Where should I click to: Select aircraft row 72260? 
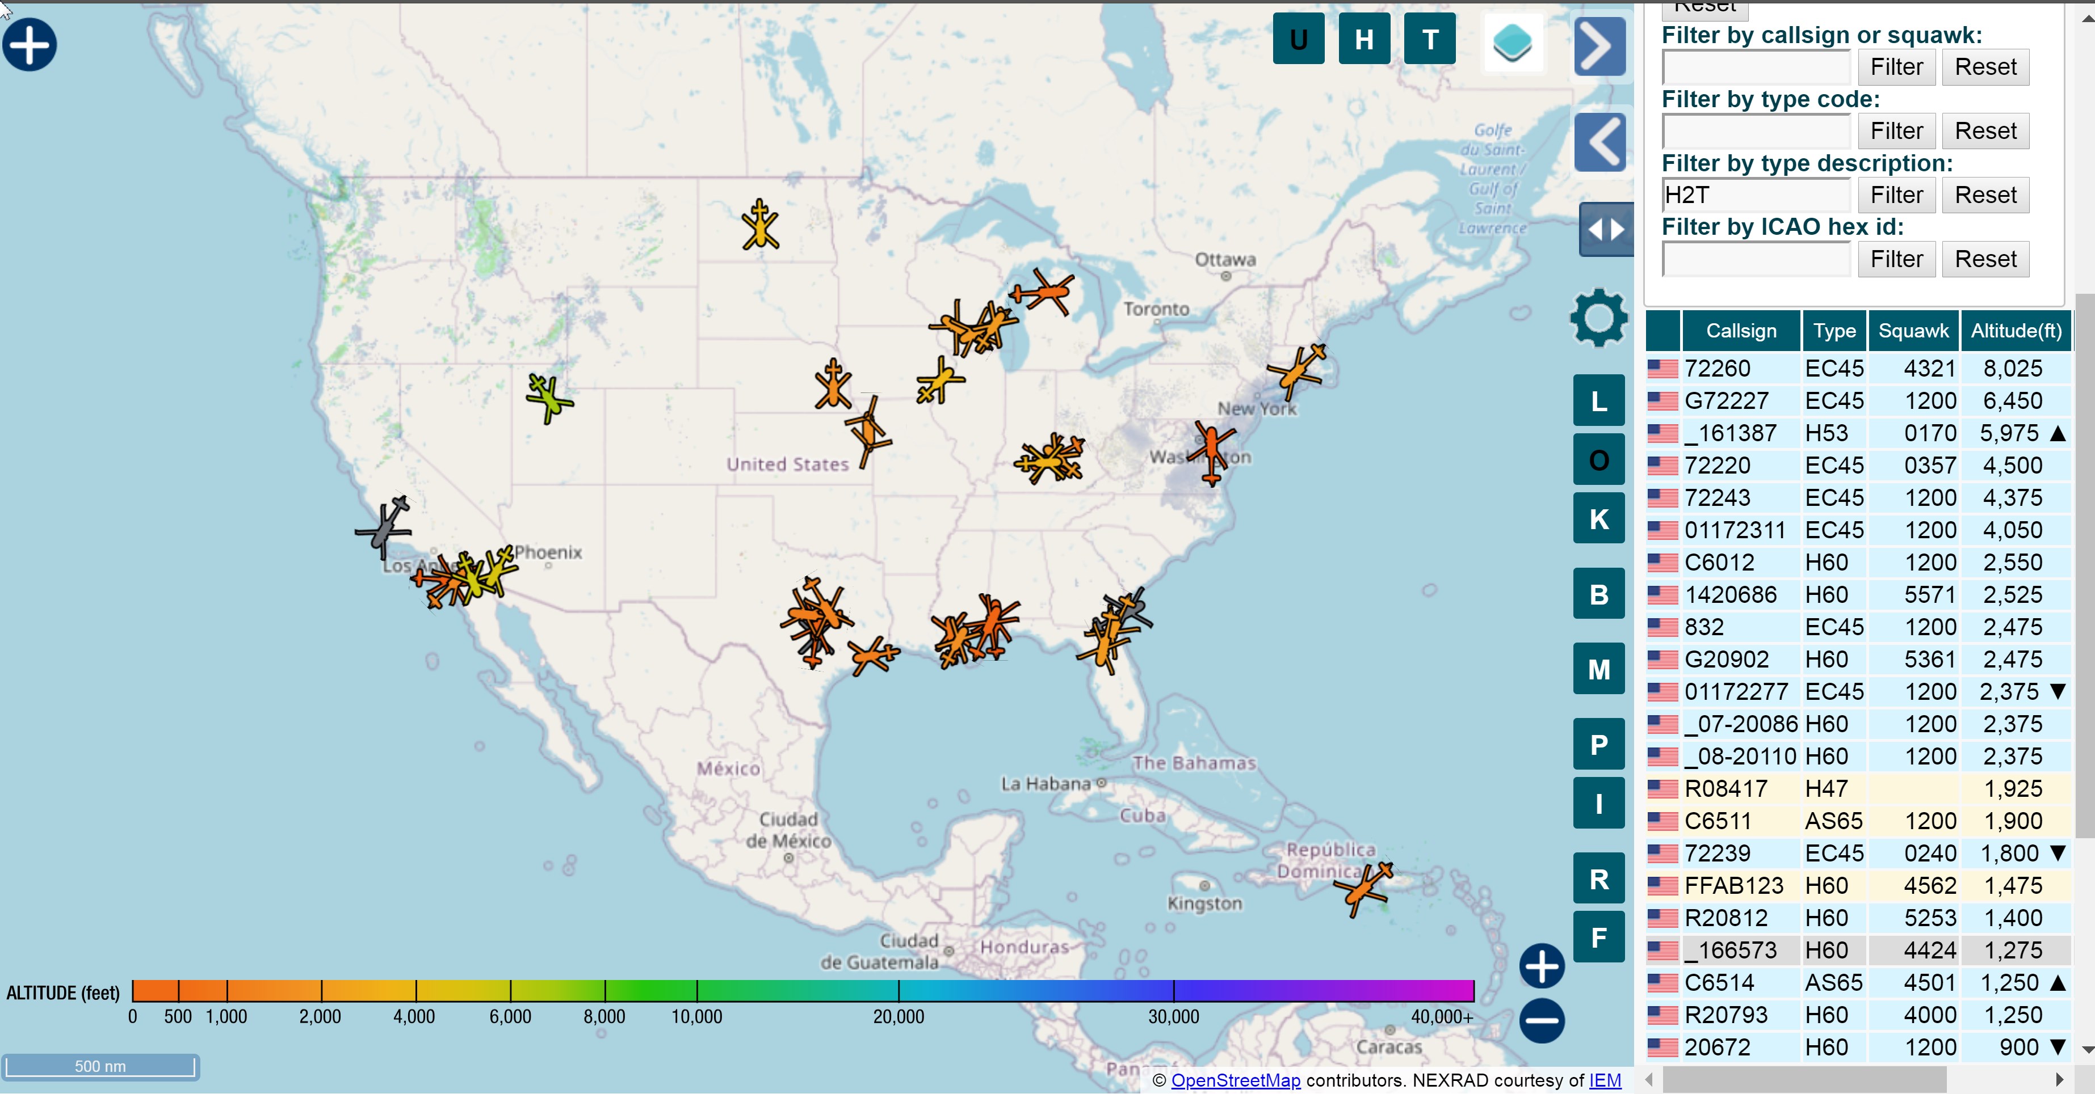(1858, 368)
